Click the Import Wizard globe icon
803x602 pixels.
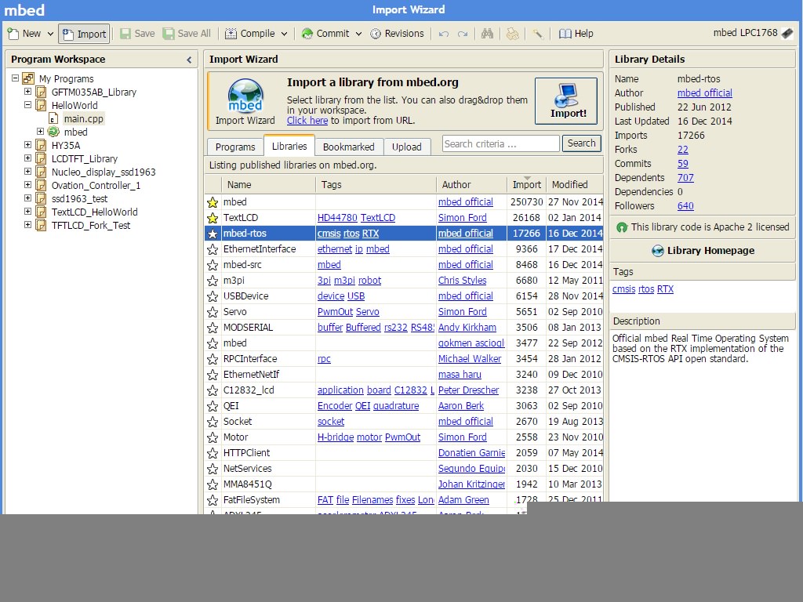point(245,96)
